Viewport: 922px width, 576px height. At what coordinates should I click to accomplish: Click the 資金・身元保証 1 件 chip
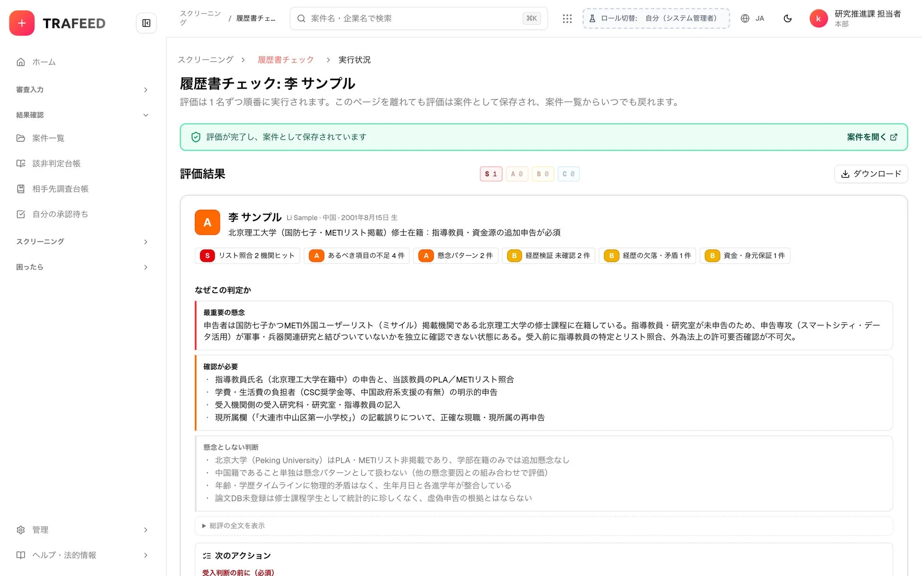click(745, 256)
